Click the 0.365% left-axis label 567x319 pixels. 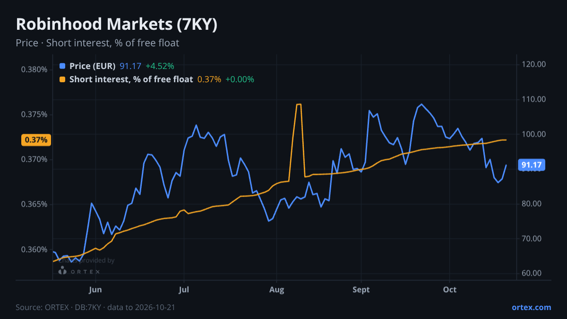coord(34,204)
